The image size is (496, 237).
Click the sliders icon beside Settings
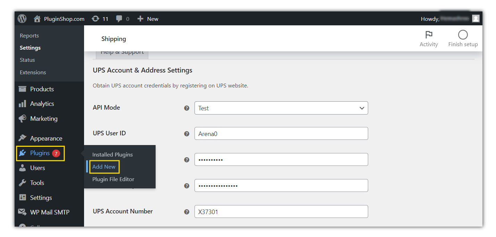[22, 197]
